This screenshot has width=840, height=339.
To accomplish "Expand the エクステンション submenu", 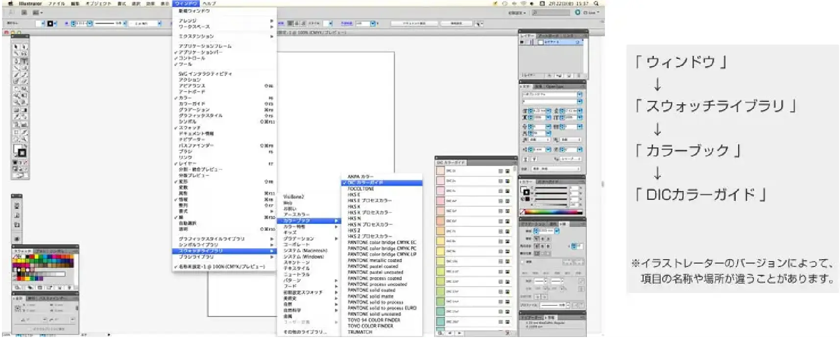I will (x=225, y=36).
